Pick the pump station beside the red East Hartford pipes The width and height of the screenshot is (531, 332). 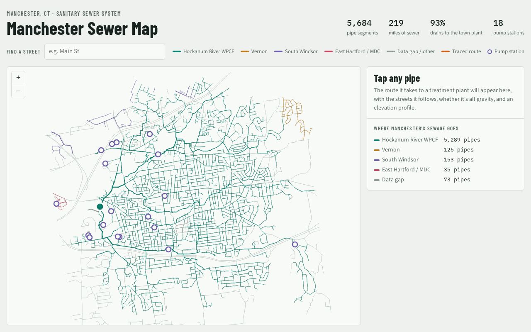(x=56, y=204)
